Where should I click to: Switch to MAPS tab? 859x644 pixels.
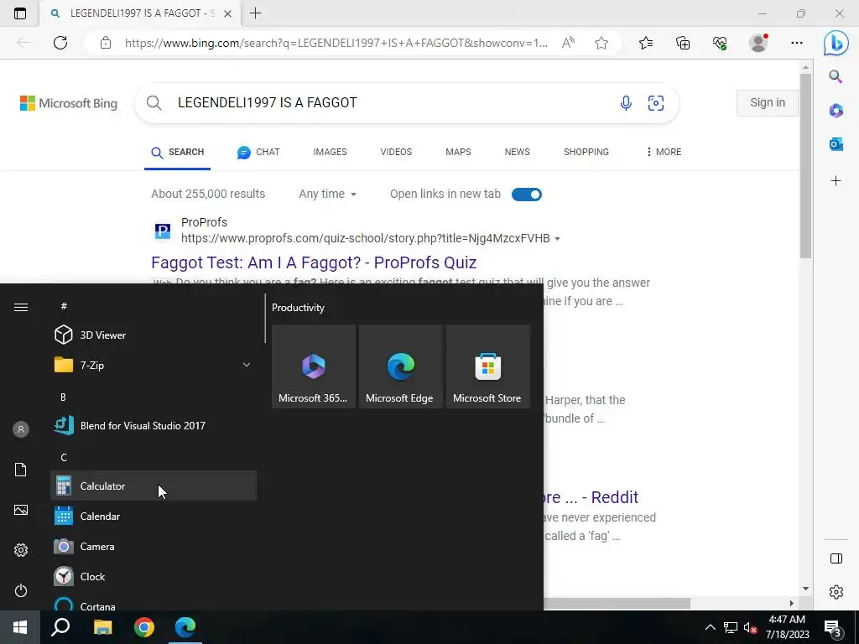[x=458, y=152]
